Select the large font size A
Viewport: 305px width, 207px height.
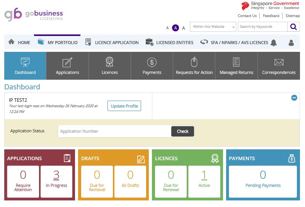pyautogui.click(x=184, y=28)
